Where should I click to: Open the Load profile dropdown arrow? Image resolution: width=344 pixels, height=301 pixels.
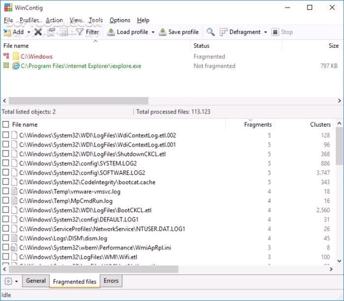[x=153, y=32]
